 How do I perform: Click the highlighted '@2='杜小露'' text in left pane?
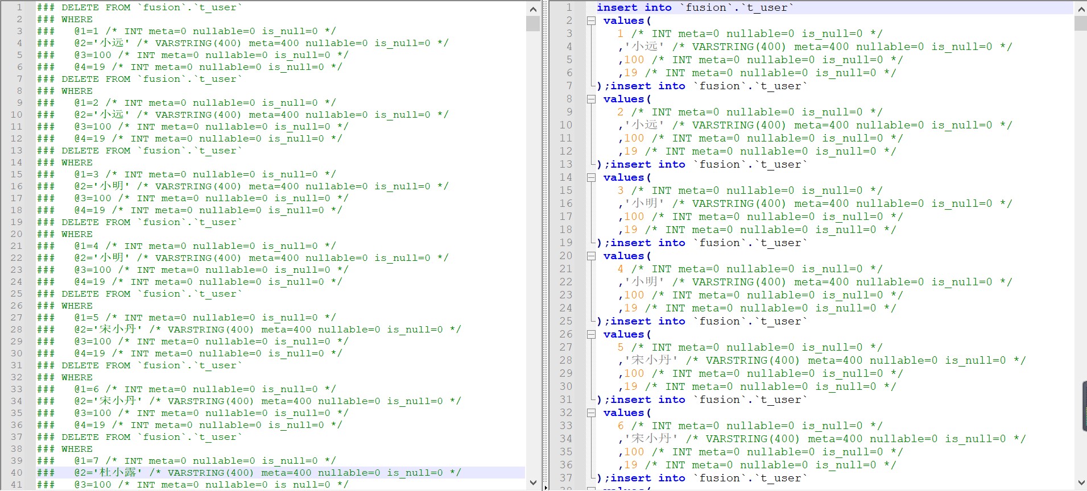tap(108, 473)
